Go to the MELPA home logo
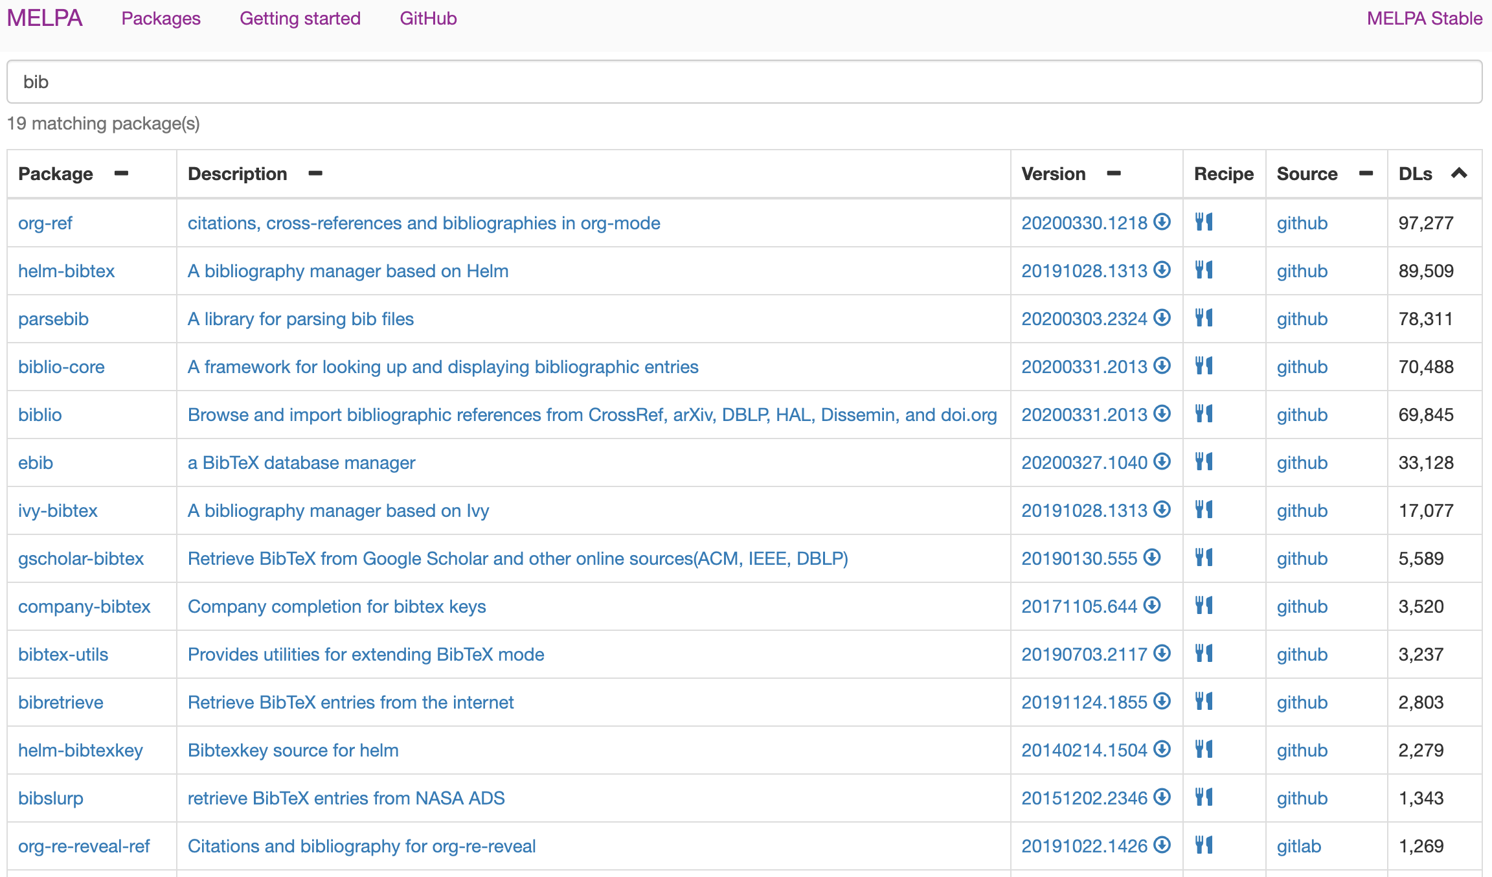Screen dimensions: 1492x877 click(x=45, y=18)
